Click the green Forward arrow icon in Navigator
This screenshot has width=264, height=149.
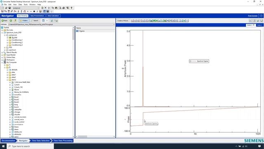(11, 21)
